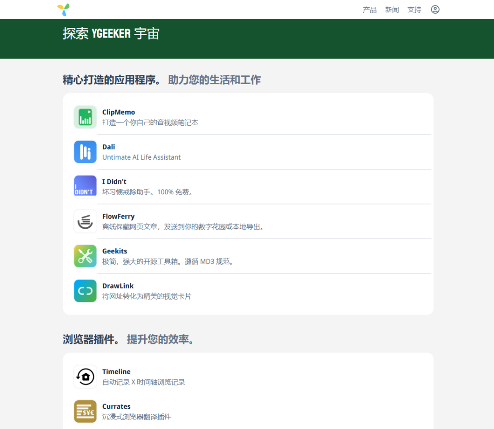Click the text '打造一个你自己的音视频笔记本'
The width and height of the screenshot is (494, 429).
pyautogui.click(x=150, y=123)
